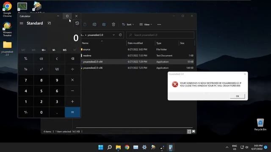
Task: Open clock and date in taskbar
Action: (x=257, y=147)
